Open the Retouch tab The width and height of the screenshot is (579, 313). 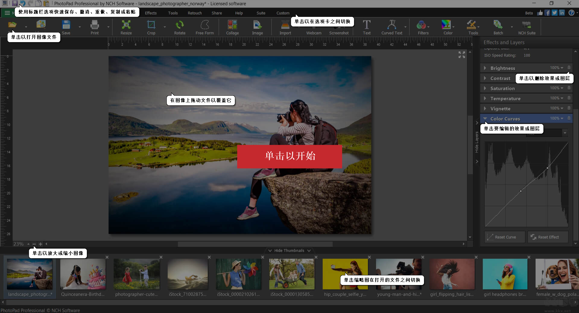point(195,13)
